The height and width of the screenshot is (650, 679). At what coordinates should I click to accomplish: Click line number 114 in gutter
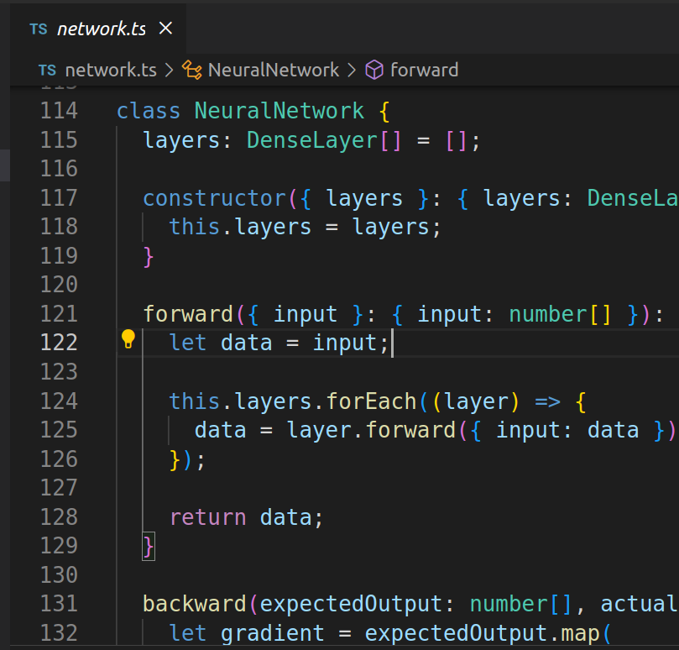coord(59,111)
